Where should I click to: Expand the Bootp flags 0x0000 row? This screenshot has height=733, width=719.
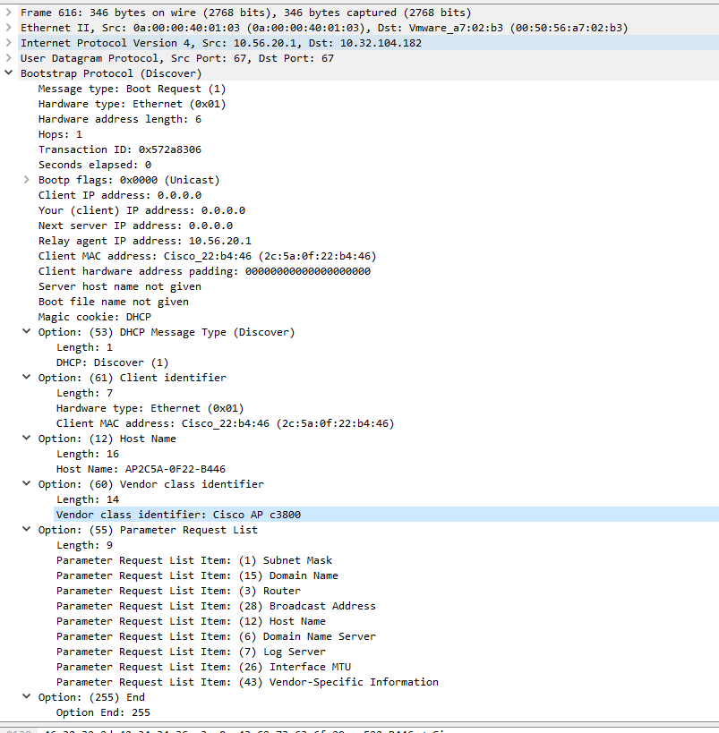(x=27, y=180)
